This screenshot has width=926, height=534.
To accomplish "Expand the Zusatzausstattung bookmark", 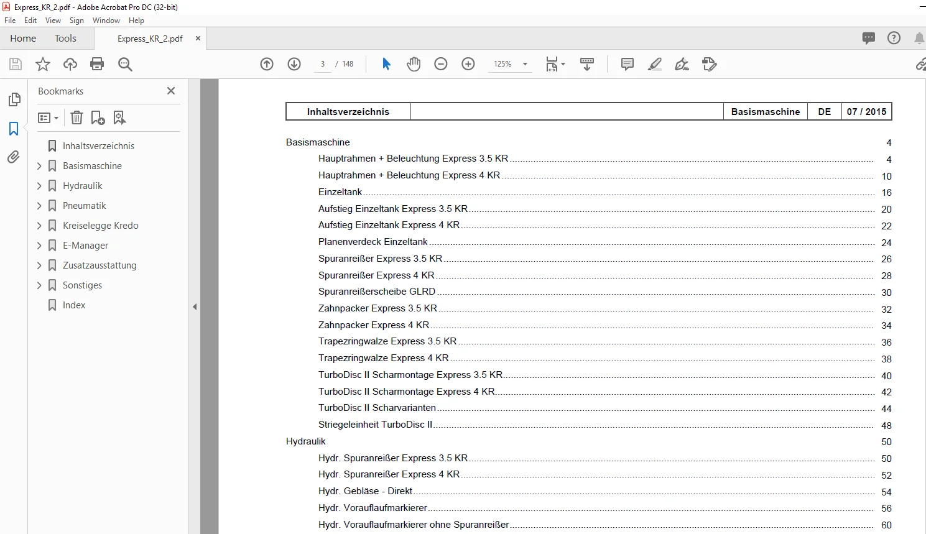I will pos(39,265).
